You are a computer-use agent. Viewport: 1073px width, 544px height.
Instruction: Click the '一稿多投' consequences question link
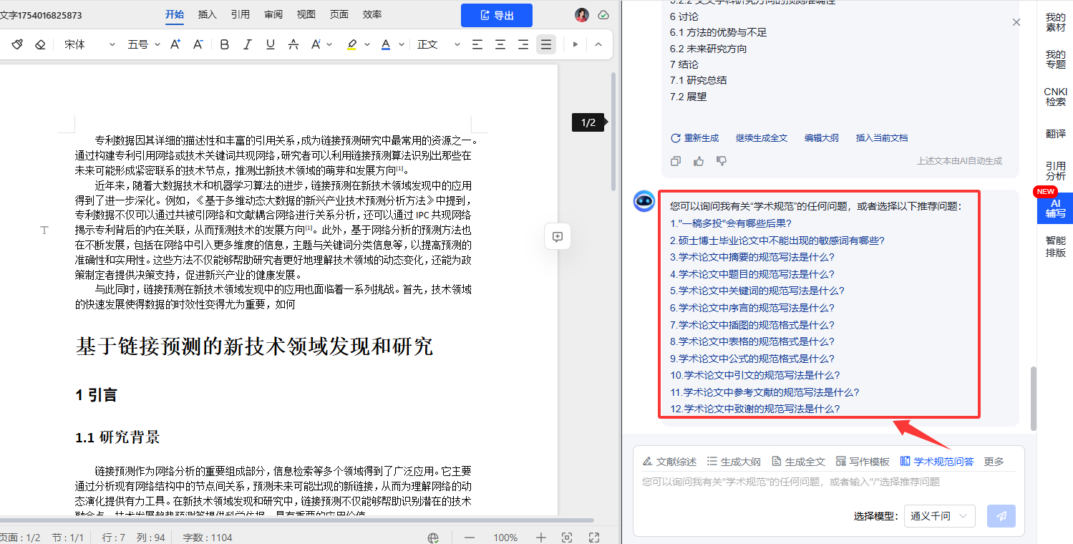[x=730, y=223]
